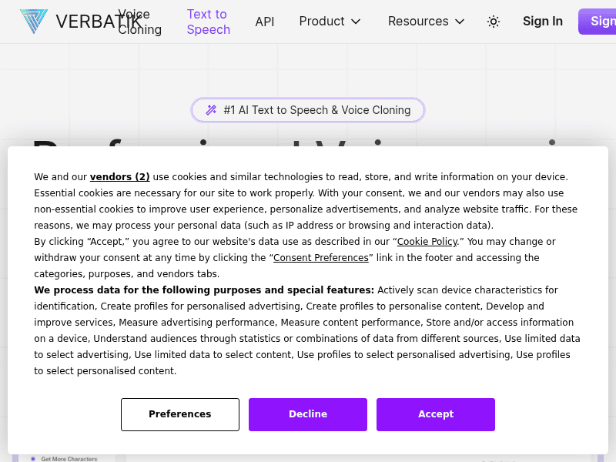Image resolution: width=616 pixels, height=462 pixels.
Task: Open the Cookie Policy link
Action: 427,242
